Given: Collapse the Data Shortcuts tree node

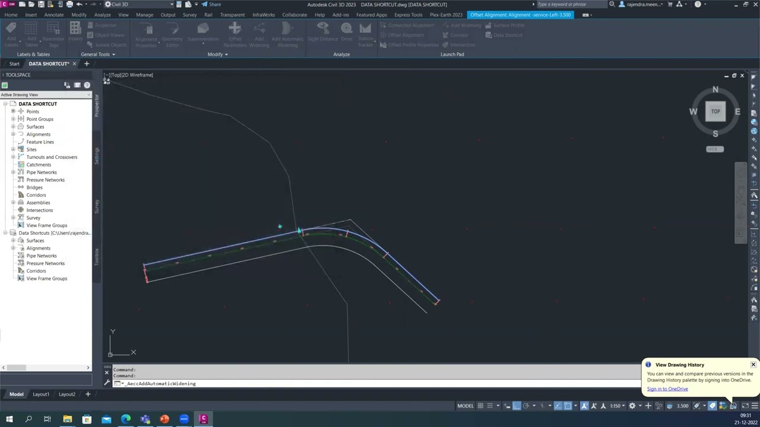Looking at the screenshot, I should click(x=5, y=232).
